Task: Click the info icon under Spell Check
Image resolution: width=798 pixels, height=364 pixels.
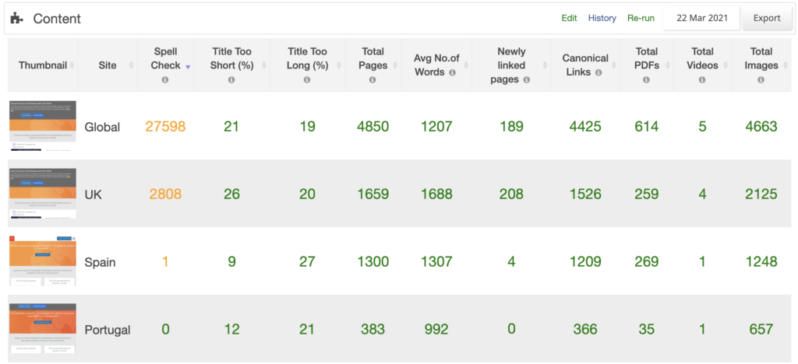Action: pos(165,79)
